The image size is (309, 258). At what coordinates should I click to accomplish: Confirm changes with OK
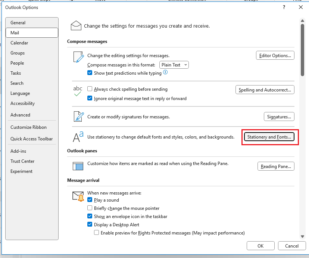point(260,246)
